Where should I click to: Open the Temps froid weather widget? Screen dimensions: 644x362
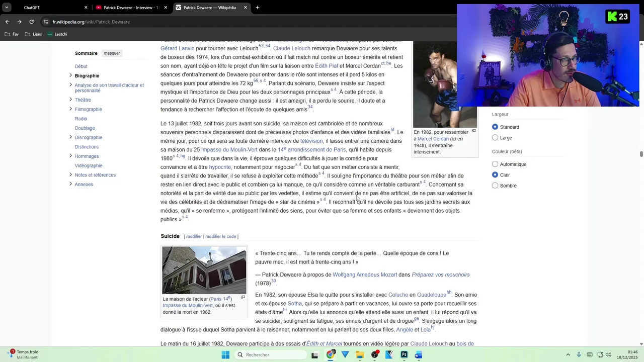[x=24, y=354]
